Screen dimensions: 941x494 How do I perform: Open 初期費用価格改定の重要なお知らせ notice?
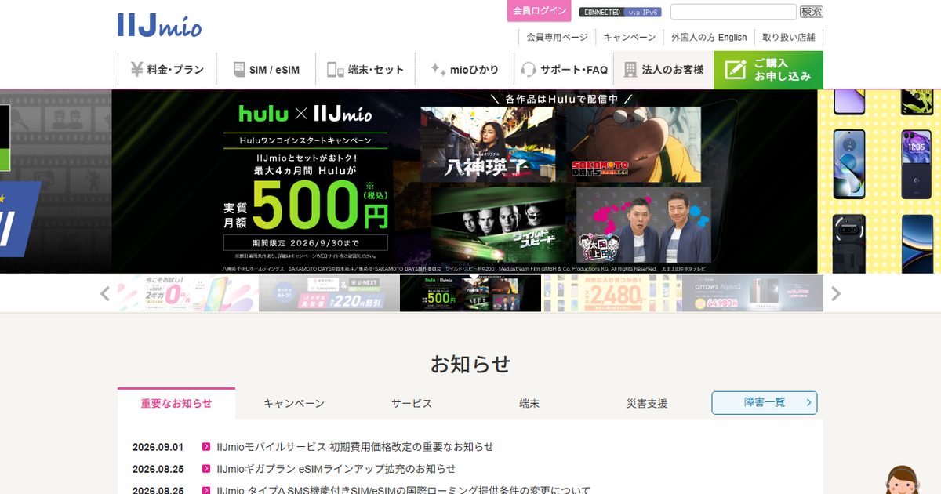pos(355,447)
